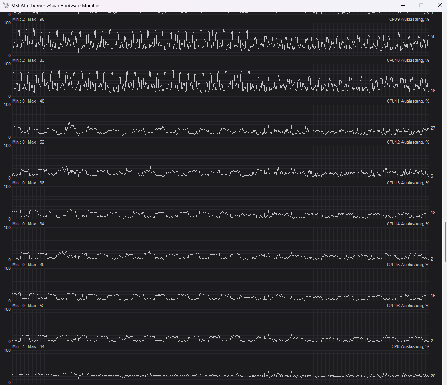Viewport: 447px width, 385px height.
Task: Click the CPU15 Auslastung, % label
Action: (408, 265)
